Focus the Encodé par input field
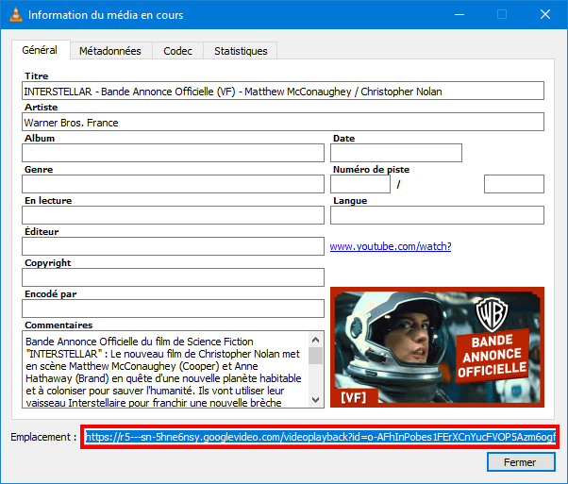The height and width of the screenshot is (484, 568). pos(173,309)
